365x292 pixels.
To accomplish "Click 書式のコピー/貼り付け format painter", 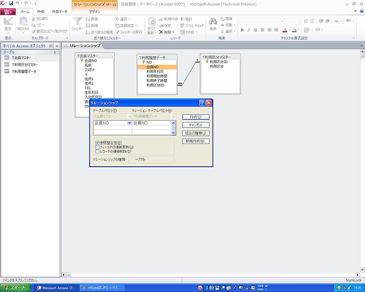I will [49, 31].
